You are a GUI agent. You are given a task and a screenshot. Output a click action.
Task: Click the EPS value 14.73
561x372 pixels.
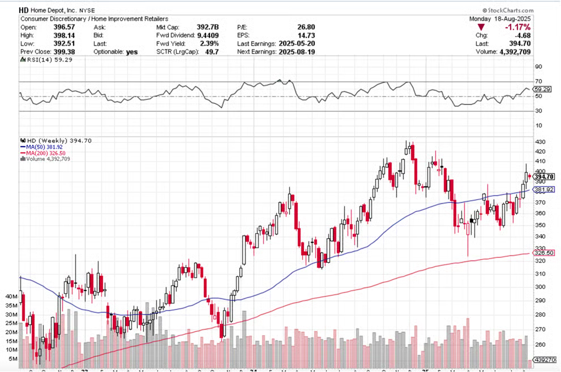click(x=306, y=36)
